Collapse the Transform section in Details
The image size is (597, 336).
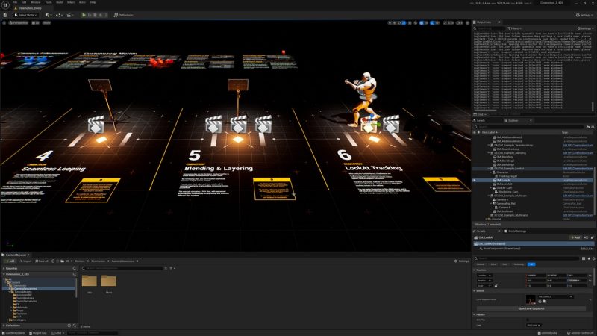tap(475, 270)
